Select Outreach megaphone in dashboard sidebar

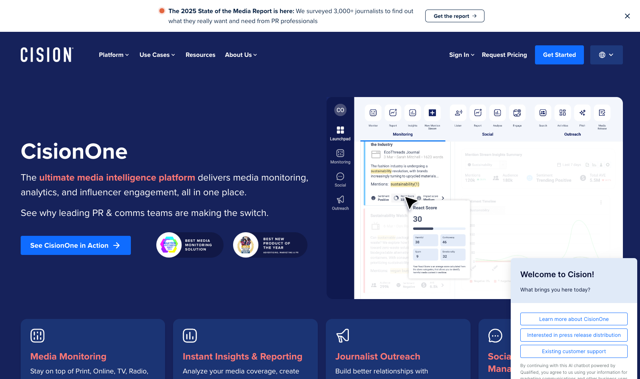pos(340,202)
